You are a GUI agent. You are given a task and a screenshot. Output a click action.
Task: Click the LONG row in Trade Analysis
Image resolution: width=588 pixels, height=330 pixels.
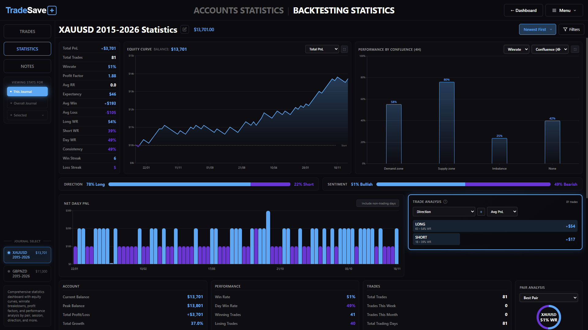coord(495,226)
